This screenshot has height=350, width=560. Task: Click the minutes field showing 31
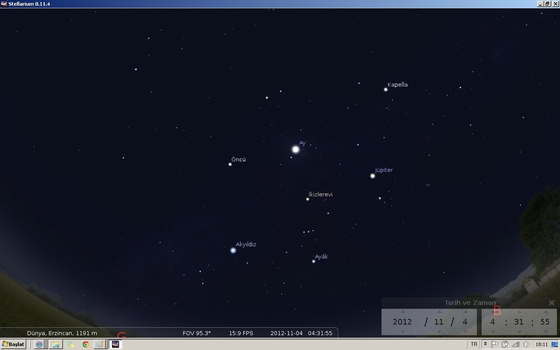[x=519, y=322]
